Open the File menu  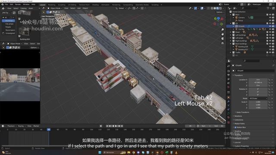(x=6, y=4)
